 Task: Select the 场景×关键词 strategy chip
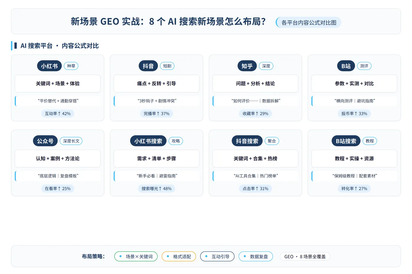point(136,256)
